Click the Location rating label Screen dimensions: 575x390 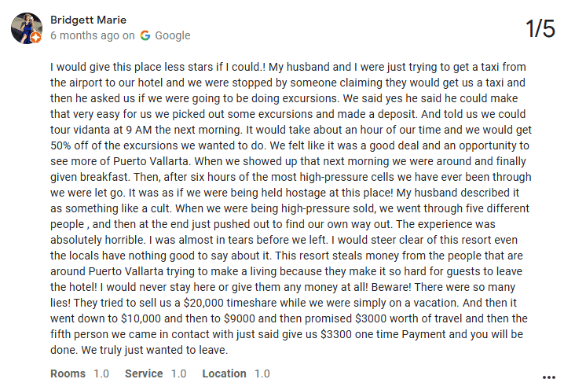click(x=224, y=373)
